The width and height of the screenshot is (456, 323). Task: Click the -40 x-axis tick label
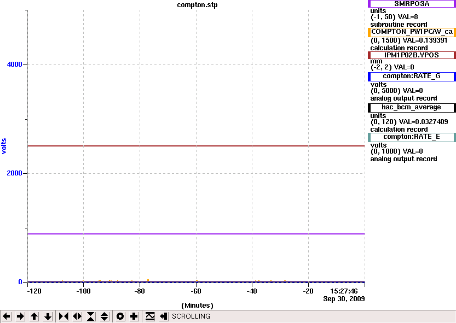click(x=252, y=291)
